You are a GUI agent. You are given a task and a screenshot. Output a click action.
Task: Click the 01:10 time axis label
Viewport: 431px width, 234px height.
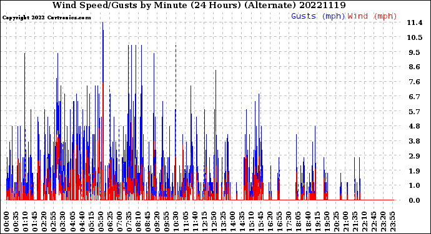[x=25, y=221]
